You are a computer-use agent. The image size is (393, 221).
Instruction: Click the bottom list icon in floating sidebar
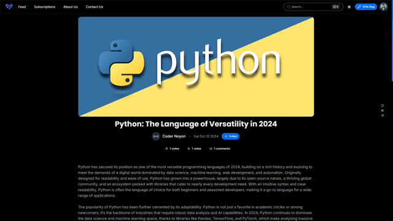point(383,115)
